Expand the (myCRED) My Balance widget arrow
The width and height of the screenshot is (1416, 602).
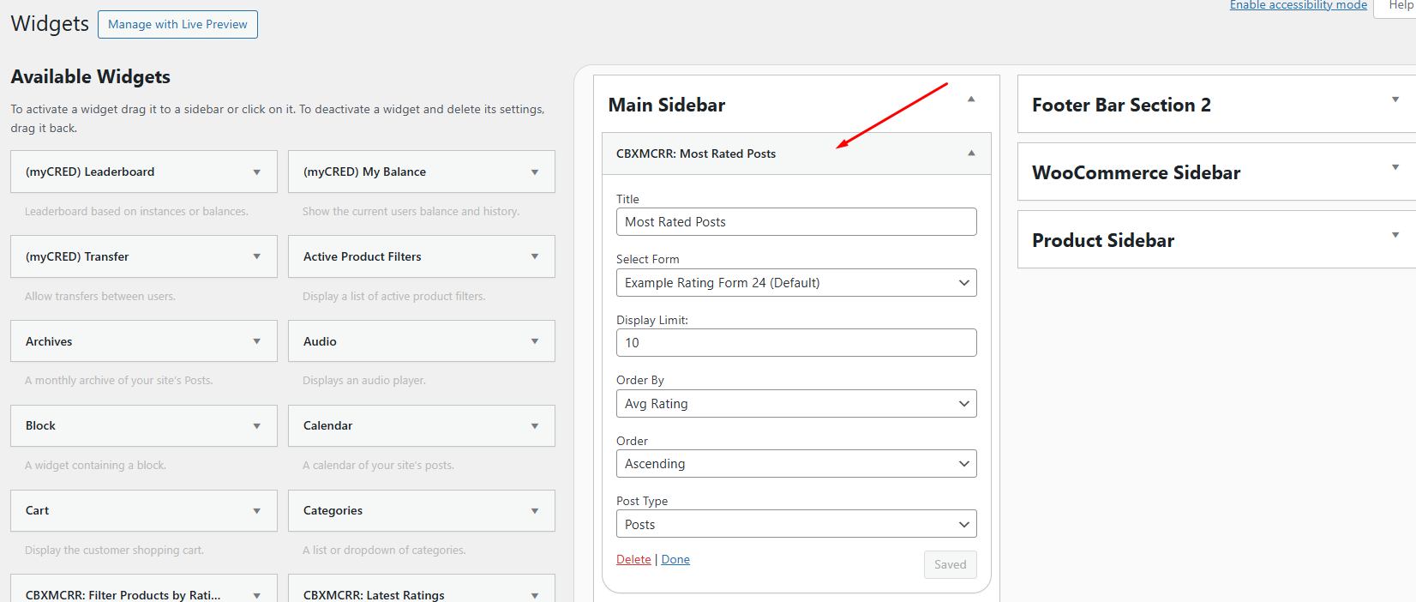(x=534, y=172)
